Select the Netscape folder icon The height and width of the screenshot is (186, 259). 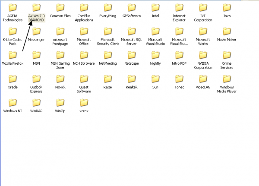(x=132, y=55)
